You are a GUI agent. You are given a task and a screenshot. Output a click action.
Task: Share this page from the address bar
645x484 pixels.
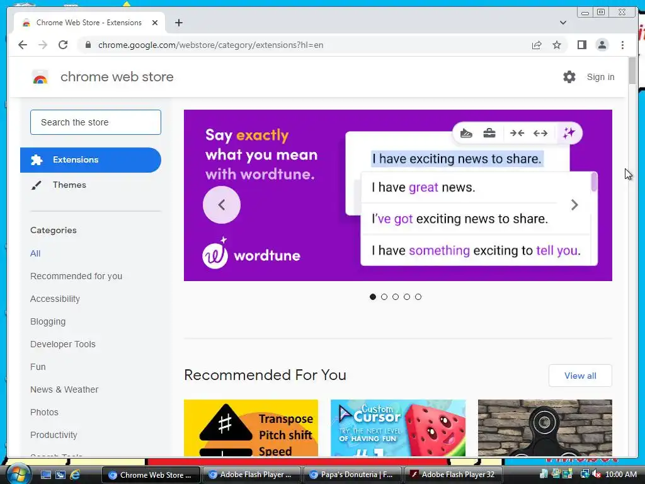pyautogui.click(x=537, y=45)
